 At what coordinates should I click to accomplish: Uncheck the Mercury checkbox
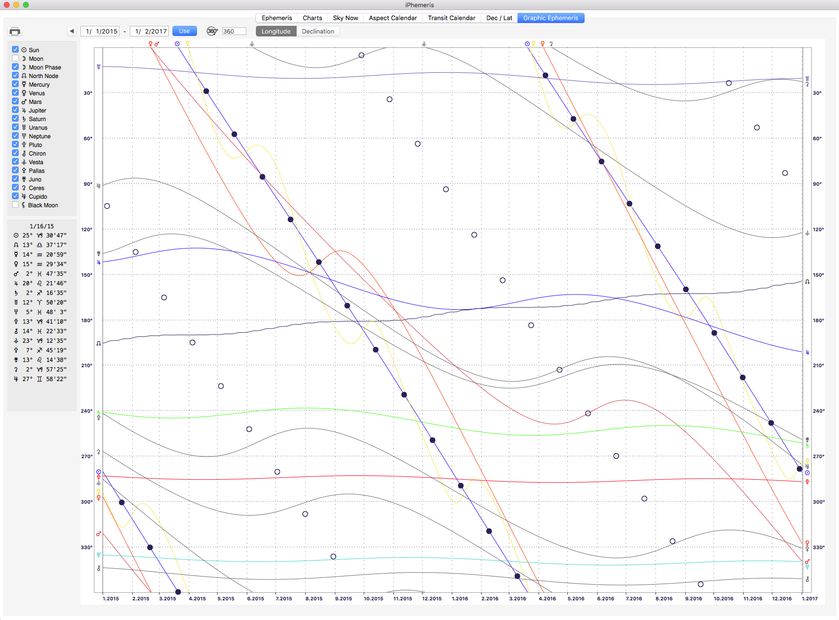(x=15, y=84)
